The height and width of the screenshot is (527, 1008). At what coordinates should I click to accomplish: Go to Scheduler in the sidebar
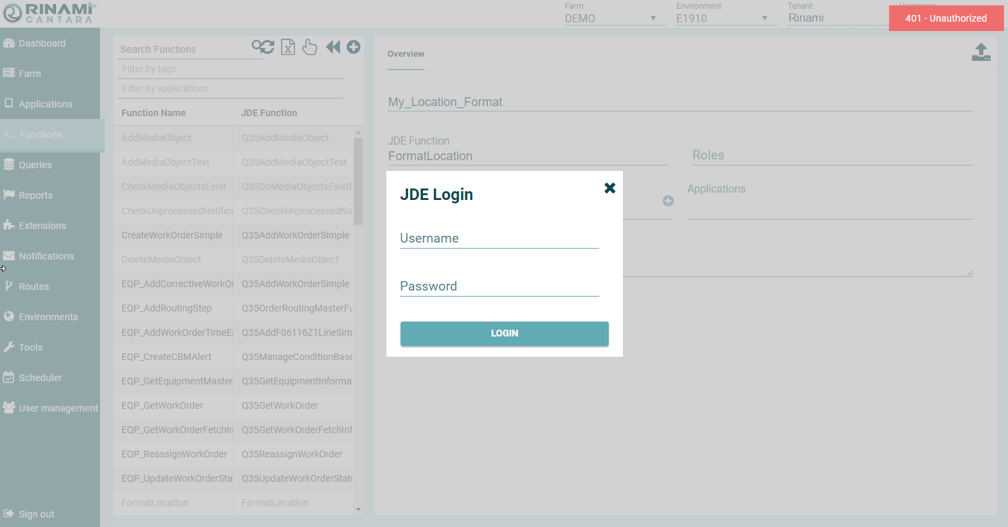(x=40, y=378)
